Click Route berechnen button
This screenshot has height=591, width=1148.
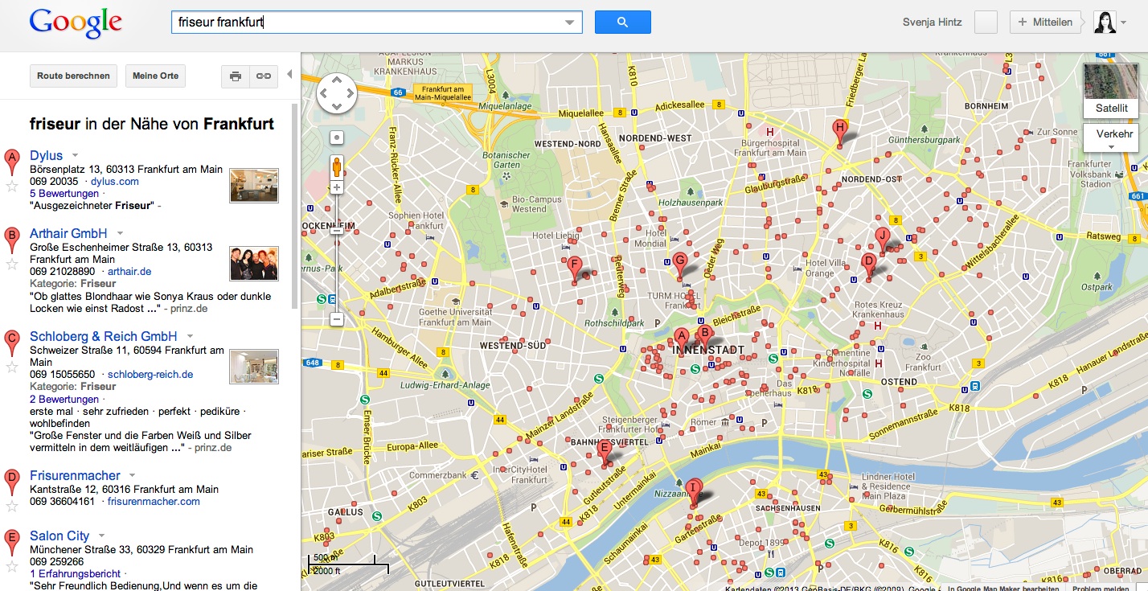click(73, 76)
